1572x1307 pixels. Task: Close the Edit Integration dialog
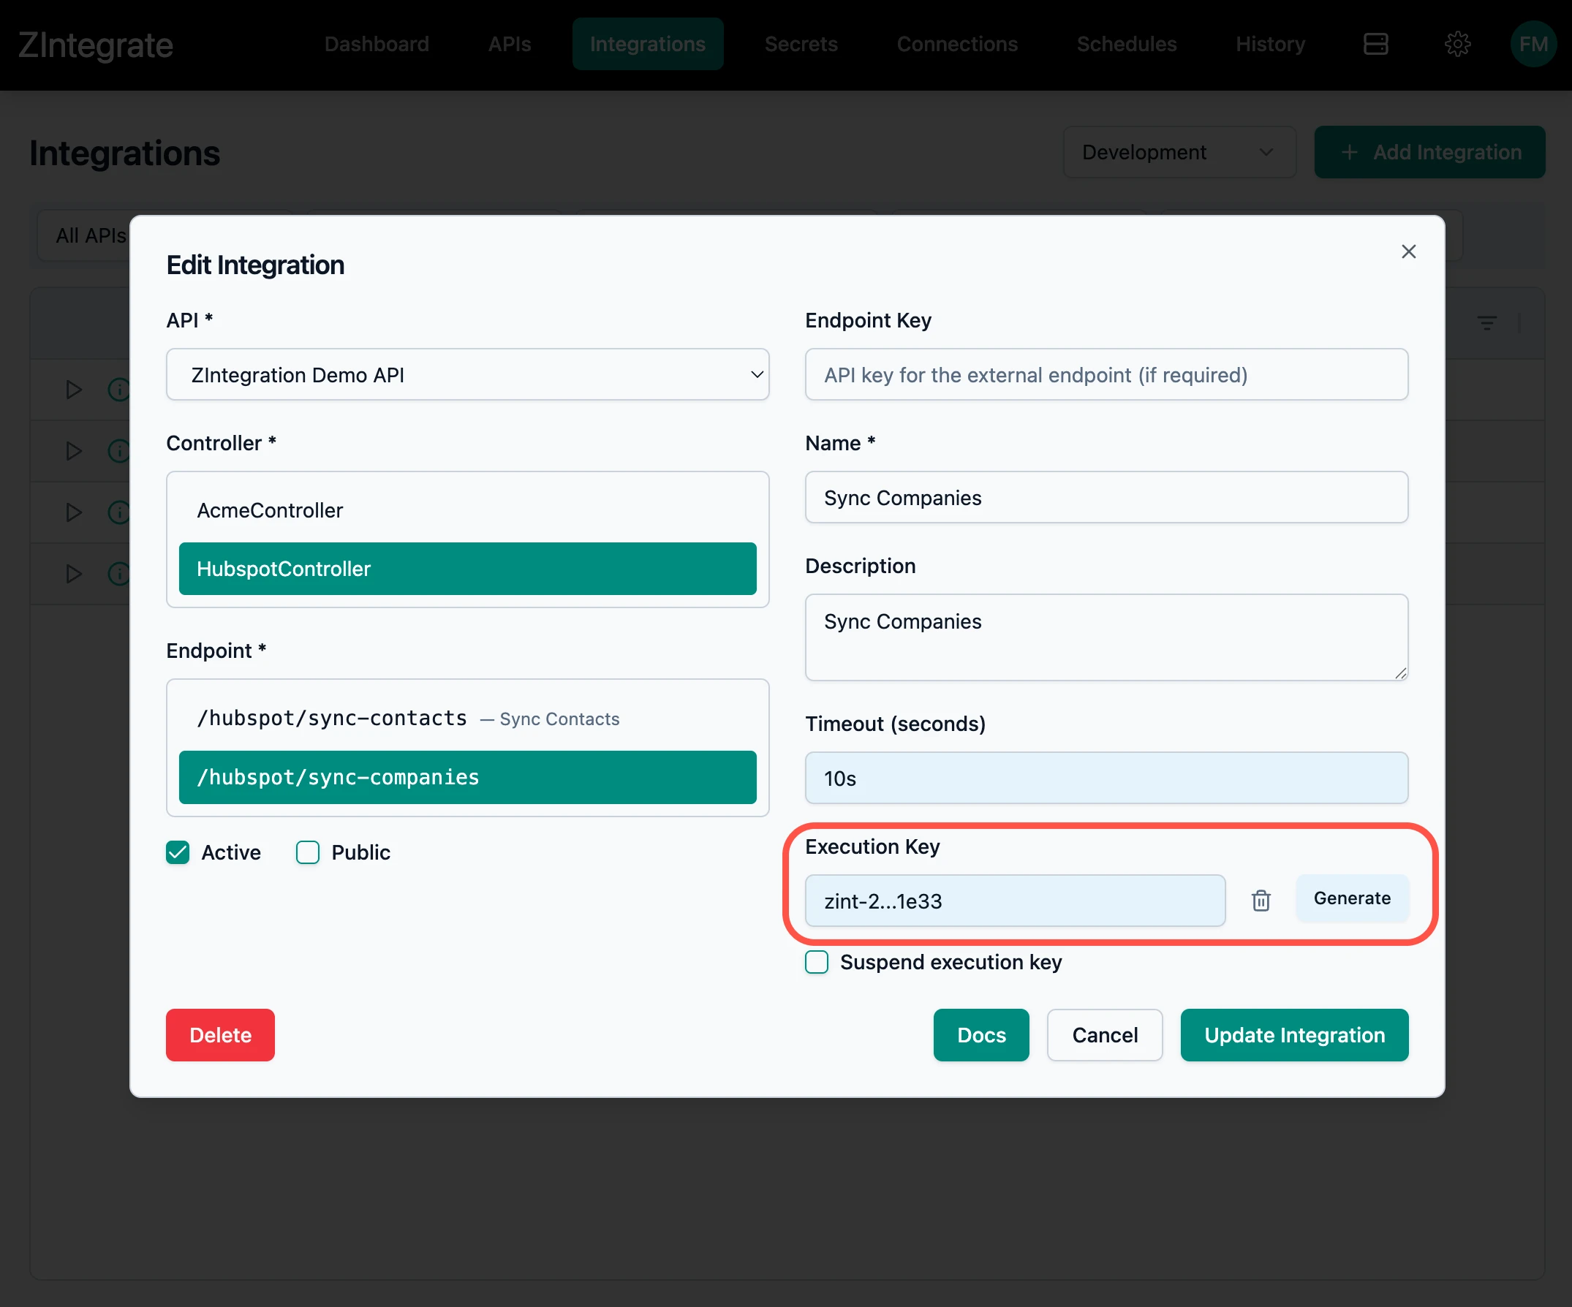click(x=1408, y=251)
